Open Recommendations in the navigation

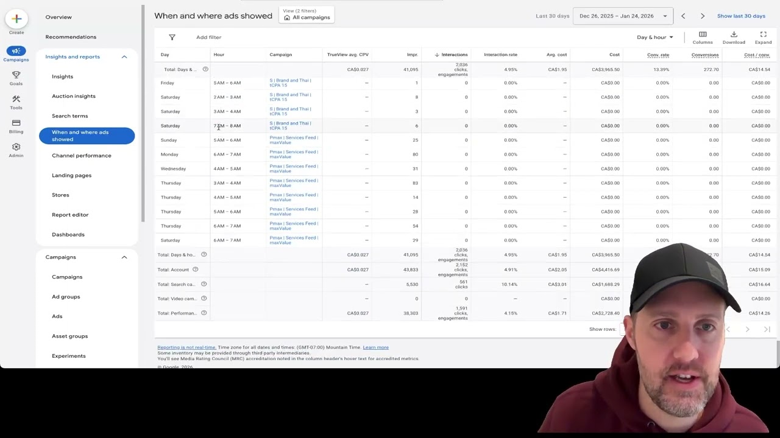71,37
